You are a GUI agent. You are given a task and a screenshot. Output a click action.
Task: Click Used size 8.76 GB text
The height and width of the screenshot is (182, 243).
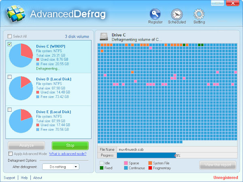[54, 59]
